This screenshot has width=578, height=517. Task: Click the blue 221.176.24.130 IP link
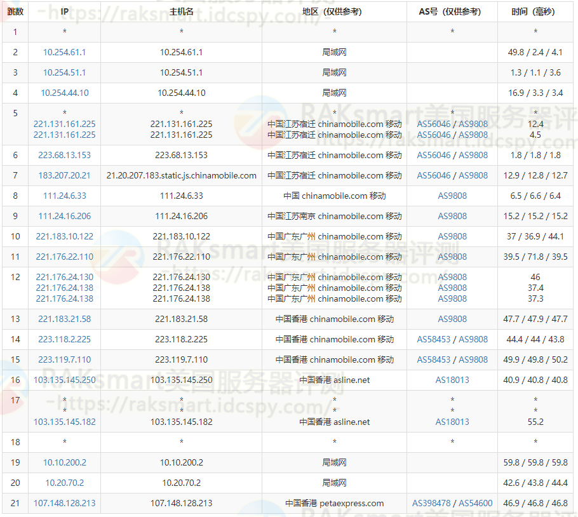(64, 277)
